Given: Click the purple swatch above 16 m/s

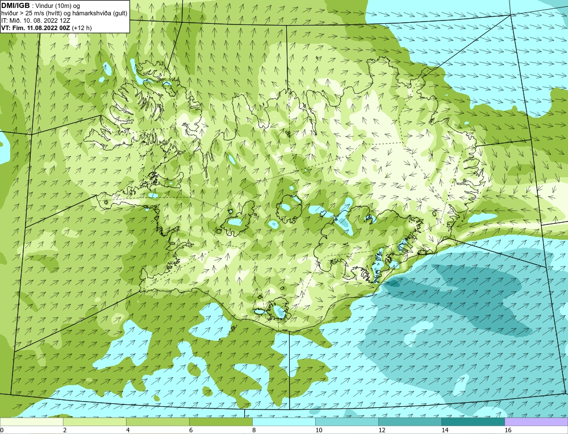Looking at the screenshot, I should 536,422.
